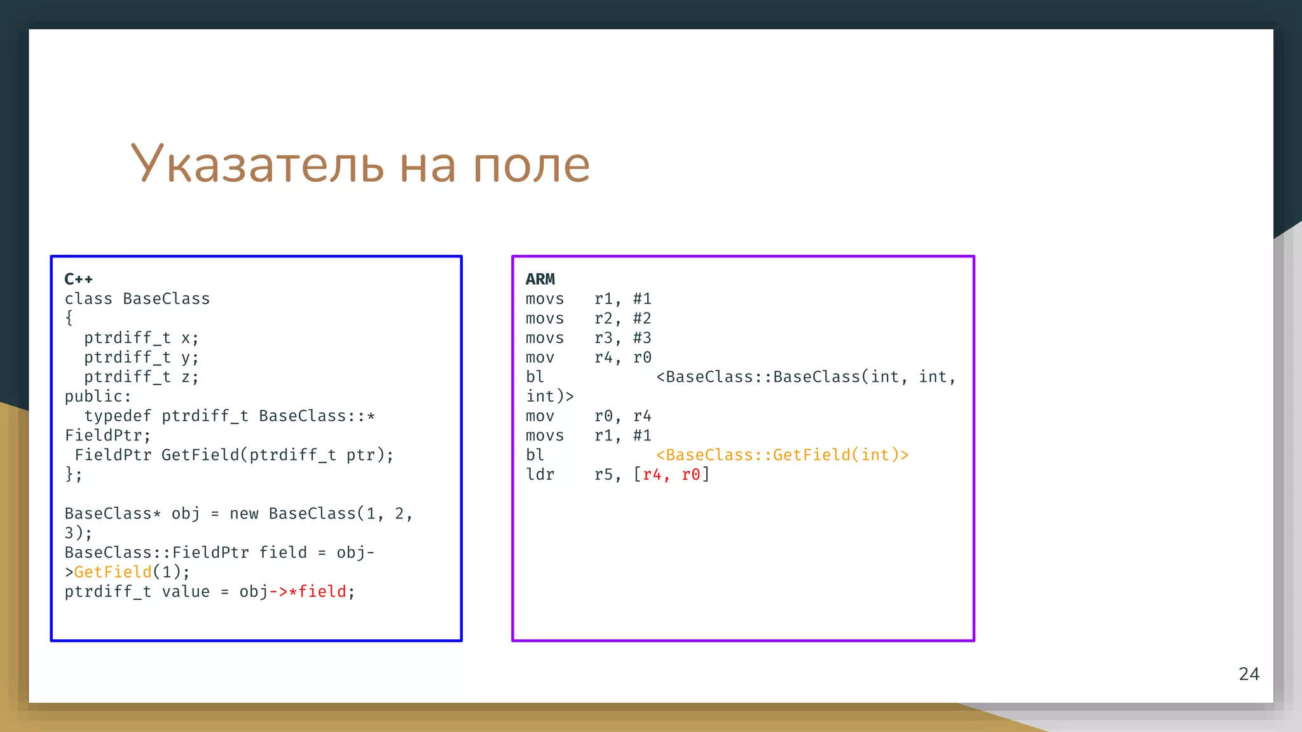Click the slide title 'Указатель на поле'
The width and height of the screenshot is (1302, 732).
click(x=360, y=164)
